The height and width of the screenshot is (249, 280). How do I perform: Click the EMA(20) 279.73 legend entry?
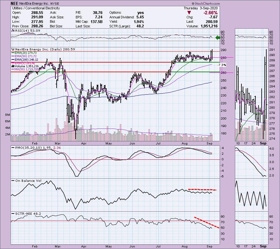tap(24, 53)
